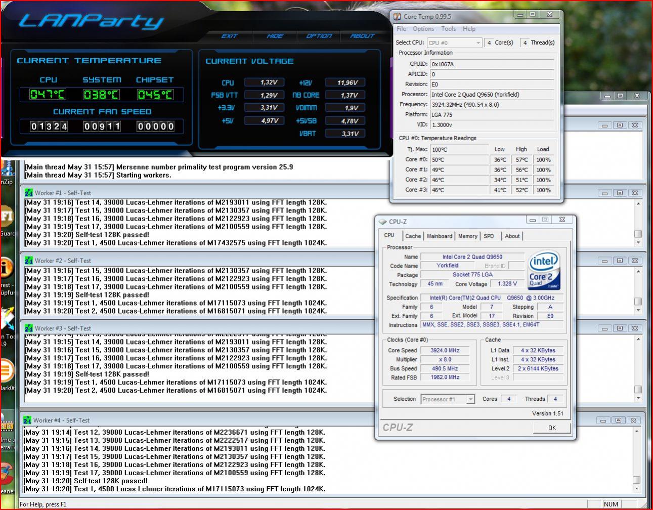Click the Instructions field in CPU-Z
The height and width of the screenshot is (510, 653).
(492, 325)
